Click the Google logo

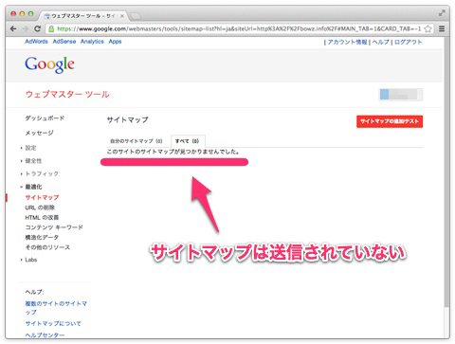click(49, 64)
